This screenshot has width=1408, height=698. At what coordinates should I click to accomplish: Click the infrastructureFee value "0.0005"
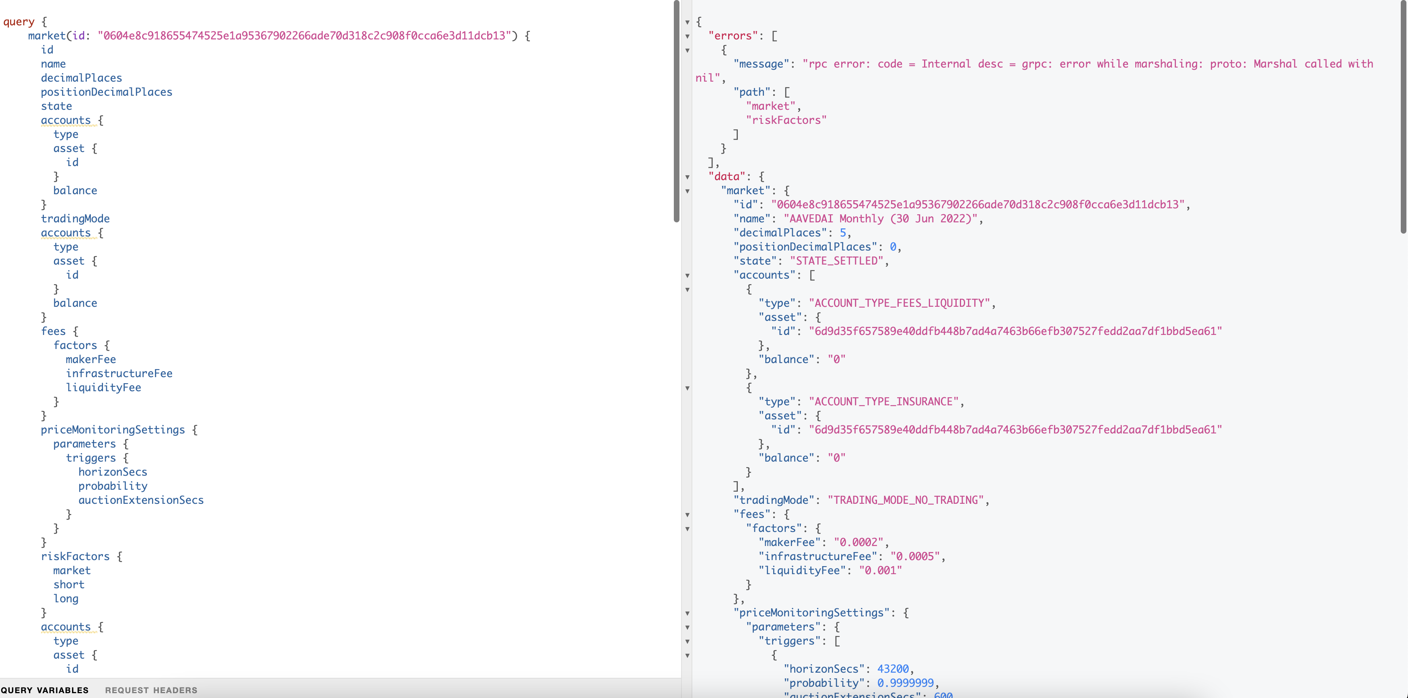click(x=915, y=556)
